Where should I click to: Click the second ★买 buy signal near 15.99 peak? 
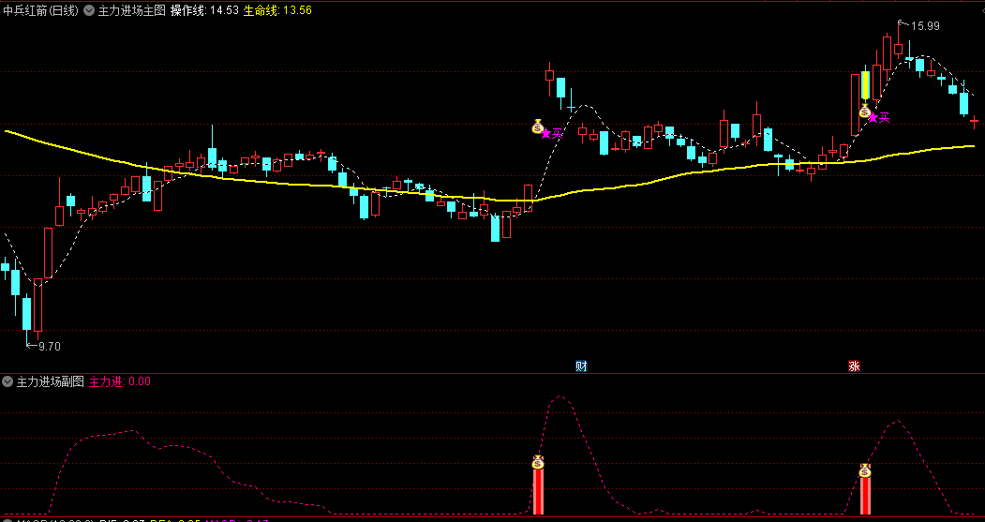click(x=879, y=117)
